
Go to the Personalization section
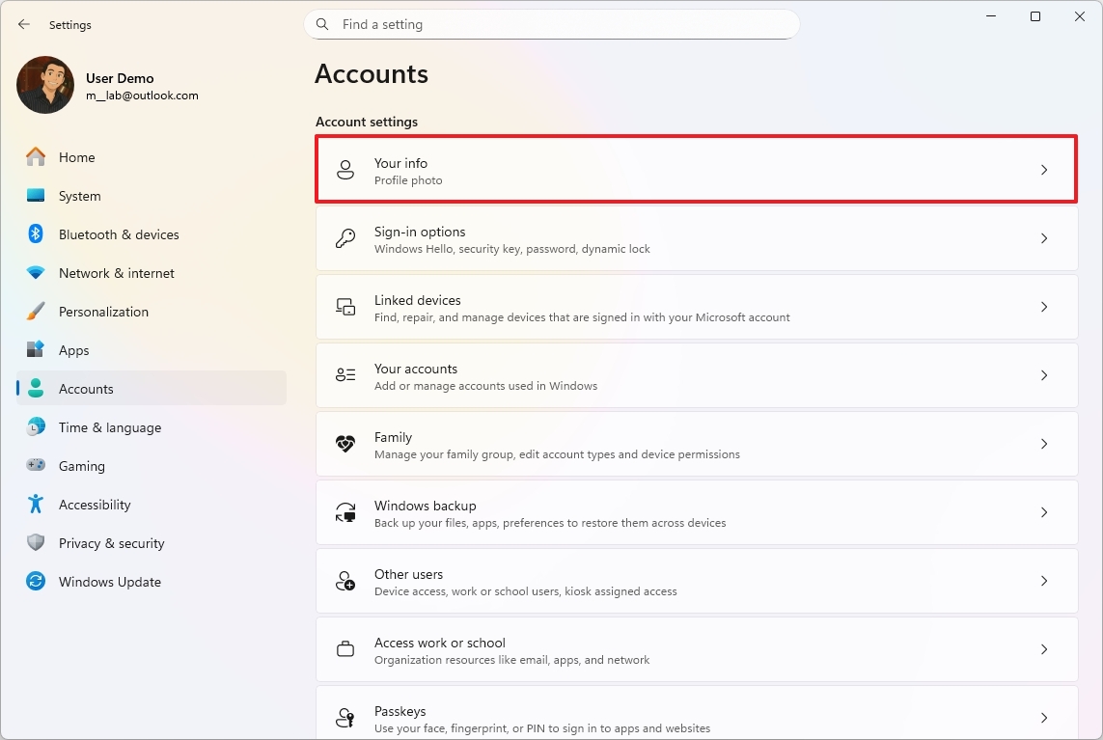(x=103, y=312)
